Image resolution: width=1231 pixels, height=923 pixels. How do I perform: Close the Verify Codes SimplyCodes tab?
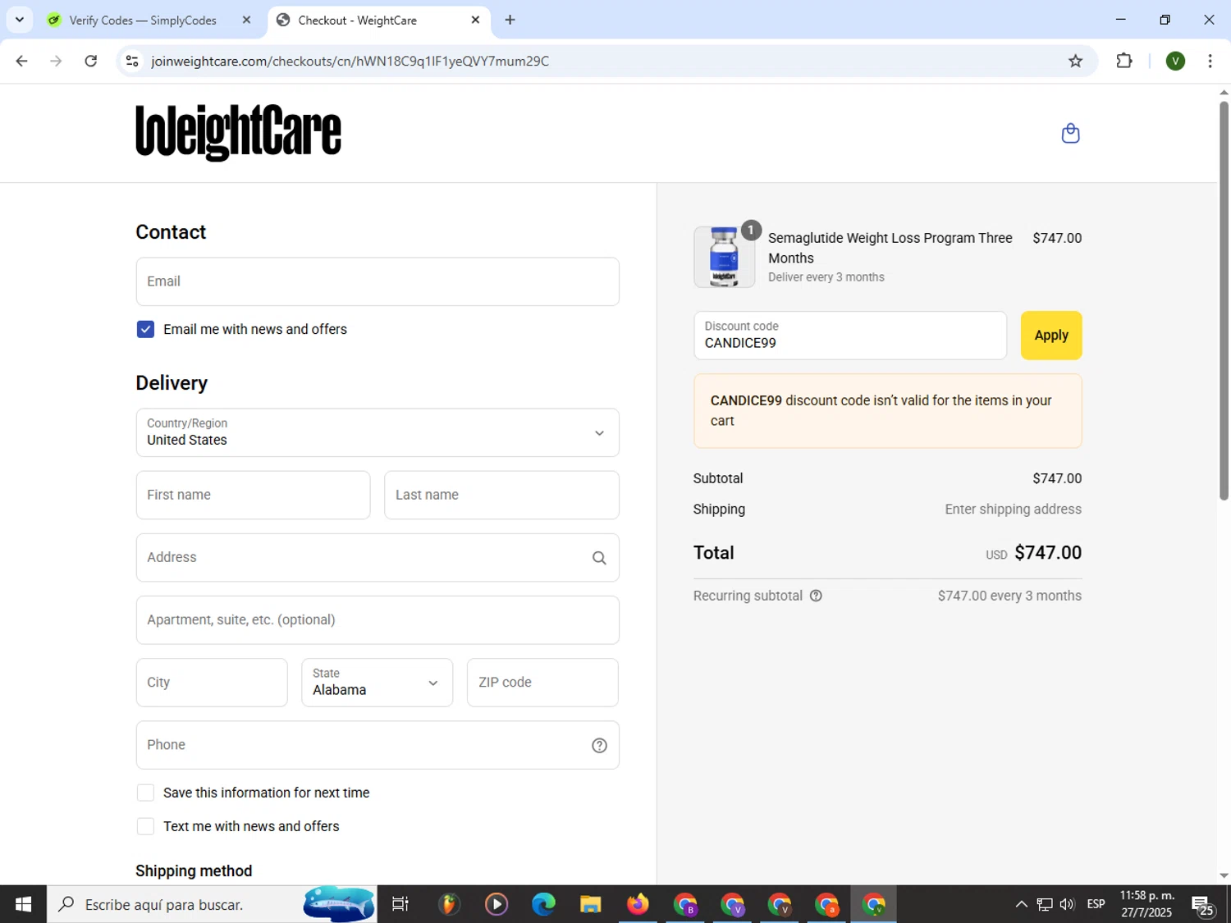246,20
